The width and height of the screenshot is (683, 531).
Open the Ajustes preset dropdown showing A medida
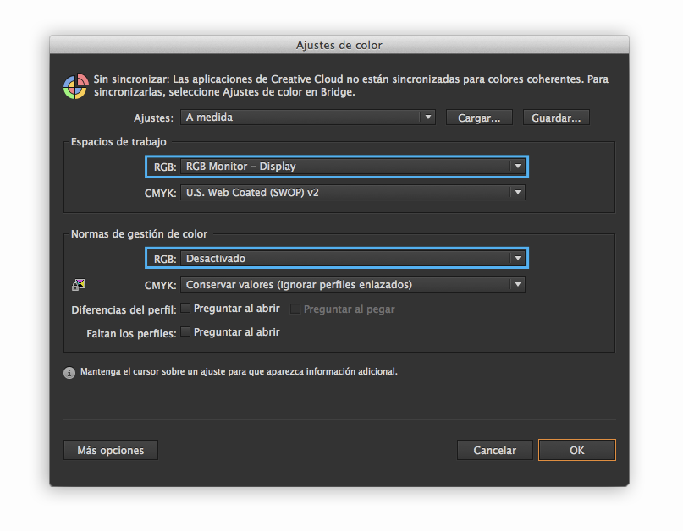[x=308, y=117]
